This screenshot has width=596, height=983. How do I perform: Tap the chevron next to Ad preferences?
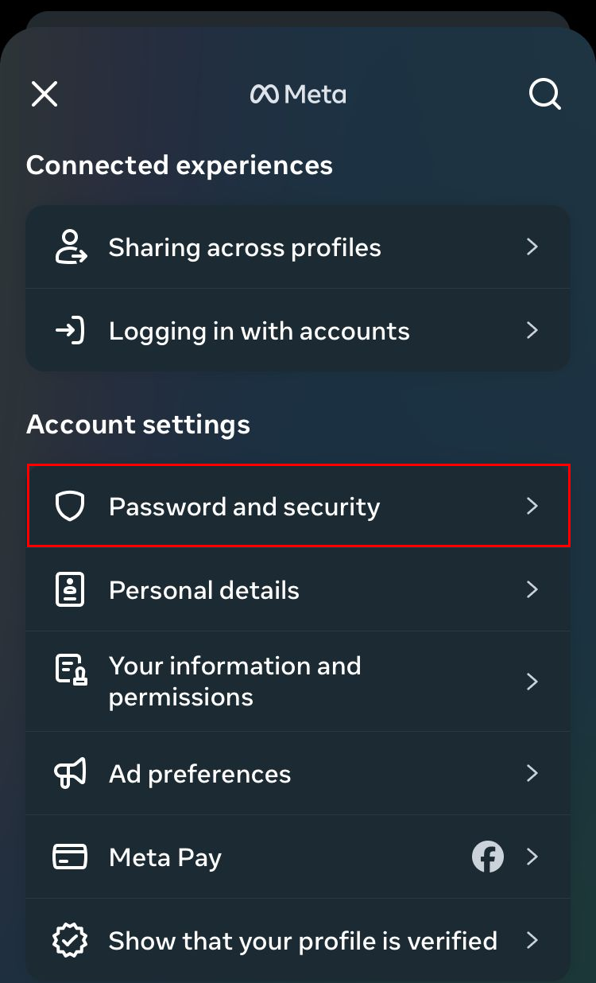pyautogui.click(x=532, y=774)
